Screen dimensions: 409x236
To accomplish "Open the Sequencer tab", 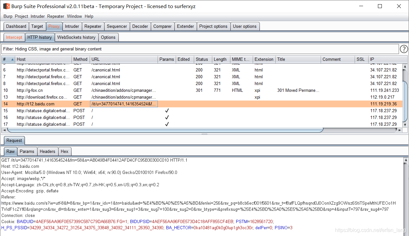I will [117, 27].
